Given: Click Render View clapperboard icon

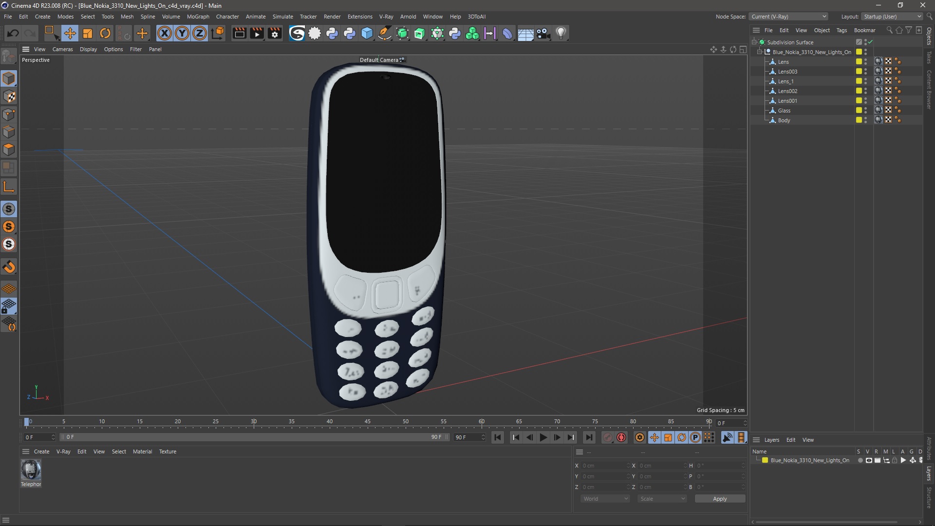Looking at the screenshot, I should pos(239,33).
